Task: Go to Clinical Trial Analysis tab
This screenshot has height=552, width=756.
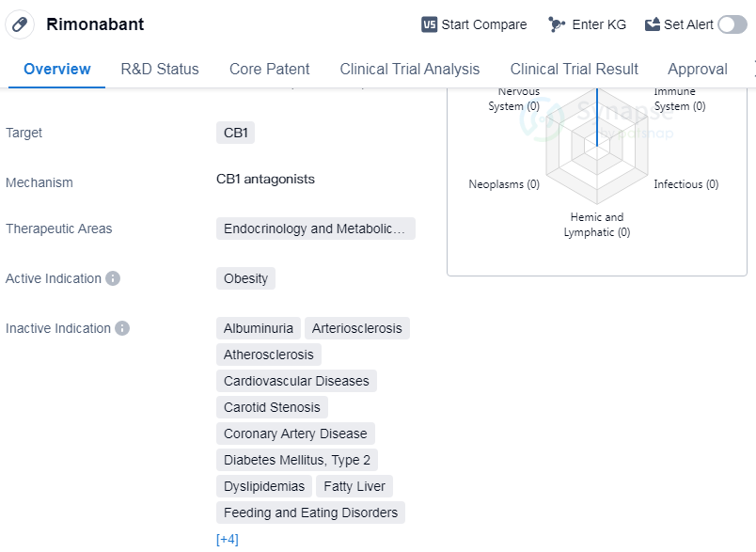Action: [x=409, y=69]
